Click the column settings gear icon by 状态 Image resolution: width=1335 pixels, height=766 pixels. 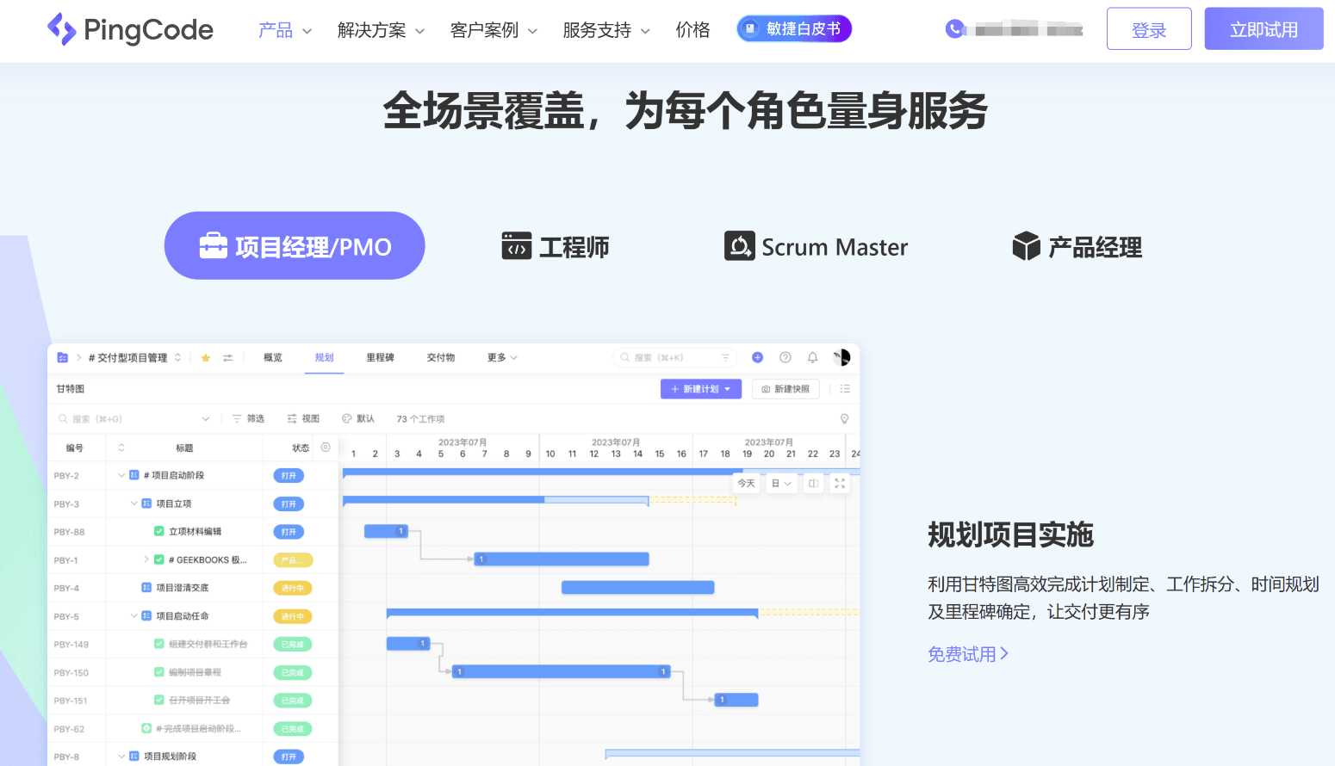(326, 448)
